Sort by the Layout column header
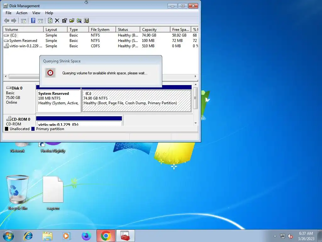 (55, 29)
